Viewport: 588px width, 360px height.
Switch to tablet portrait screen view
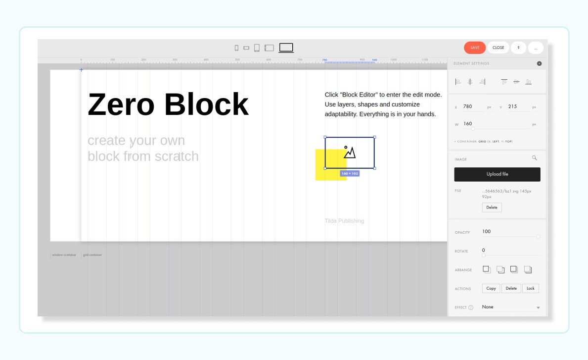click(x=257, y=48)
